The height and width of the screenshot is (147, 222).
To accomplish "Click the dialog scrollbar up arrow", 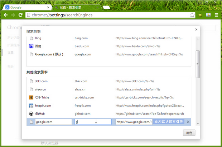I will coord(198,39).
